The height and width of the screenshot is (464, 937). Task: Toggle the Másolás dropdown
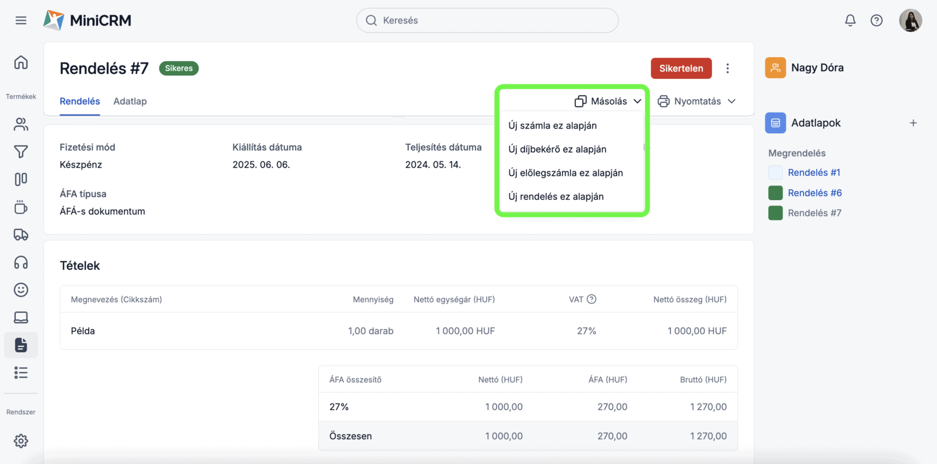click(608, 101)
